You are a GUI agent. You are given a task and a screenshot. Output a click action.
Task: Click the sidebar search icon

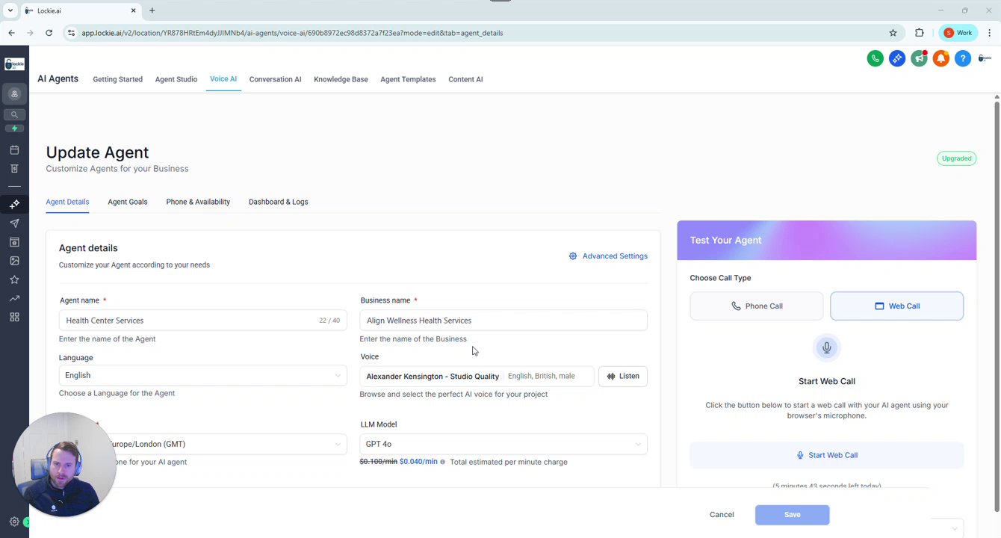(14, 114)
